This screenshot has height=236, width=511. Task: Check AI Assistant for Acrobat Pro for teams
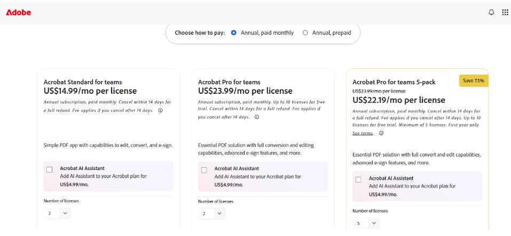(x=204, y=170)
